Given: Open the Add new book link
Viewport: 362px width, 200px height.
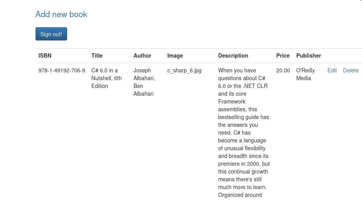Looking at the screenshot, I should (x=61, y=14).
